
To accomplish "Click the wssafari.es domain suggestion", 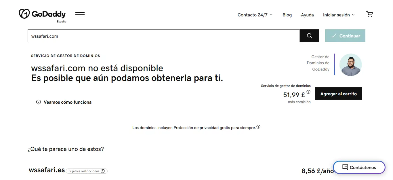I will (x=47, y=170).
